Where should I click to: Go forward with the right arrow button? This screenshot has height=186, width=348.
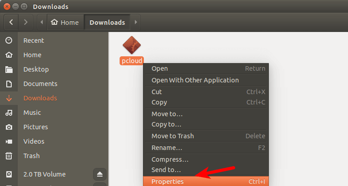(x=26, y=22)
